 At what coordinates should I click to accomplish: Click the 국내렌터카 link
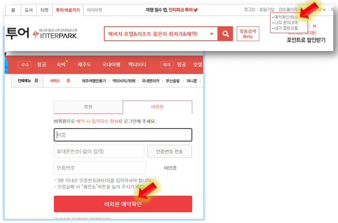[151, 81]
